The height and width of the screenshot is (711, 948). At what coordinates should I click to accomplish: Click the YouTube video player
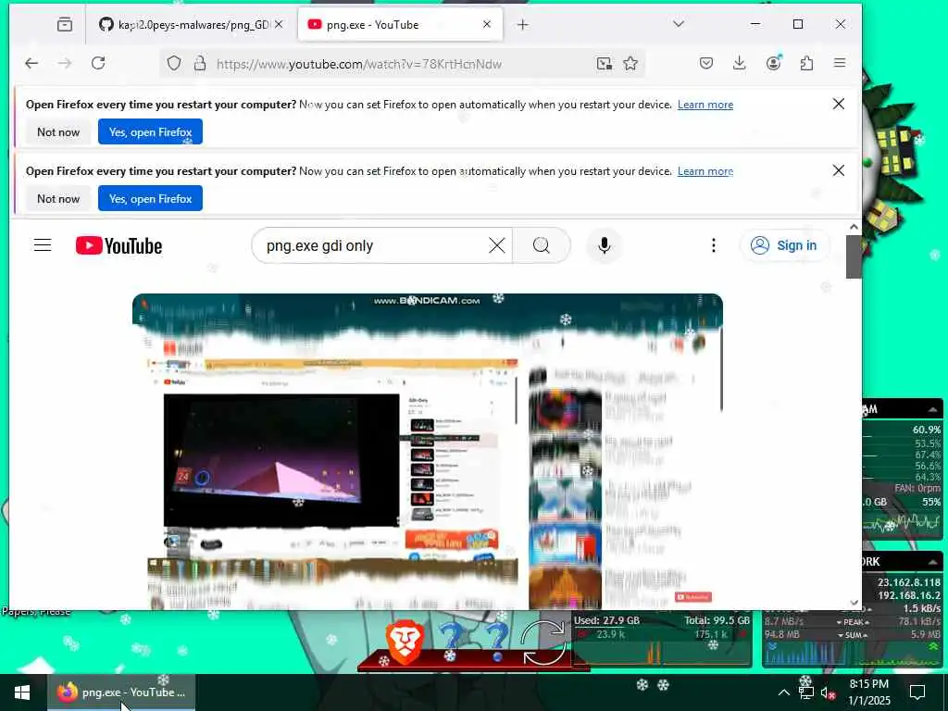click(428, 452)
